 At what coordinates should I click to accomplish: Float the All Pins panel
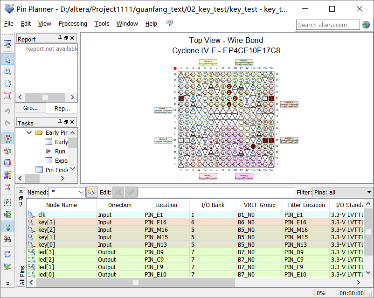tap(21, 198)
